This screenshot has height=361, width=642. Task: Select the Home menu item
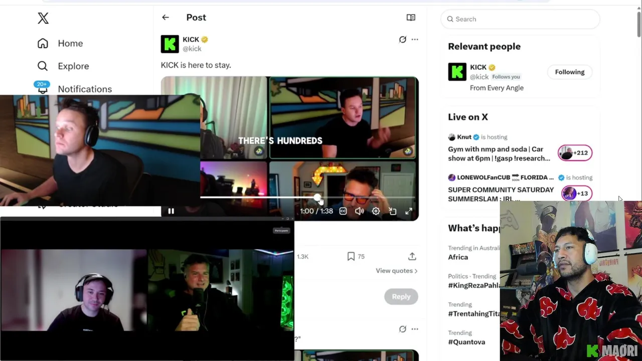coord(70,44)
